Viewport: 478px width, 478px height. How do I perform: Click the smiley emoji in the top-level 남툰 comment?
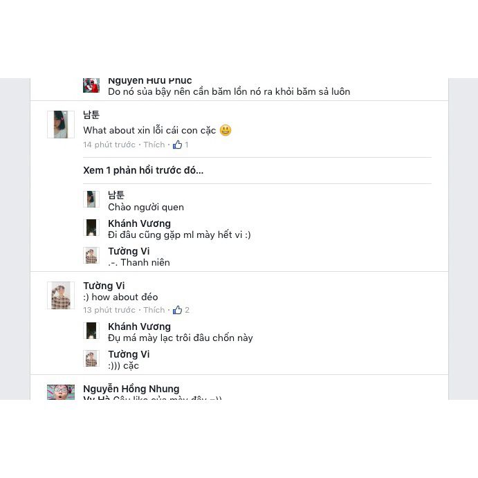226,130
